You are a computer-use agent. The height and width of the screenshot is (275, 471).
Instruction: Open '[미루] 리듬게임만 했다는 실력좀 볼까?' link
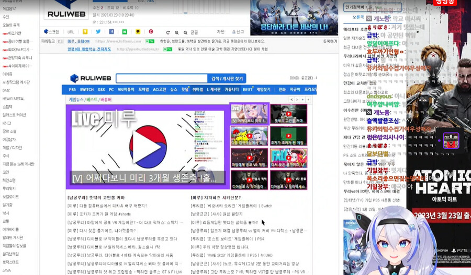pyautogui.click(x=225, y=222)
